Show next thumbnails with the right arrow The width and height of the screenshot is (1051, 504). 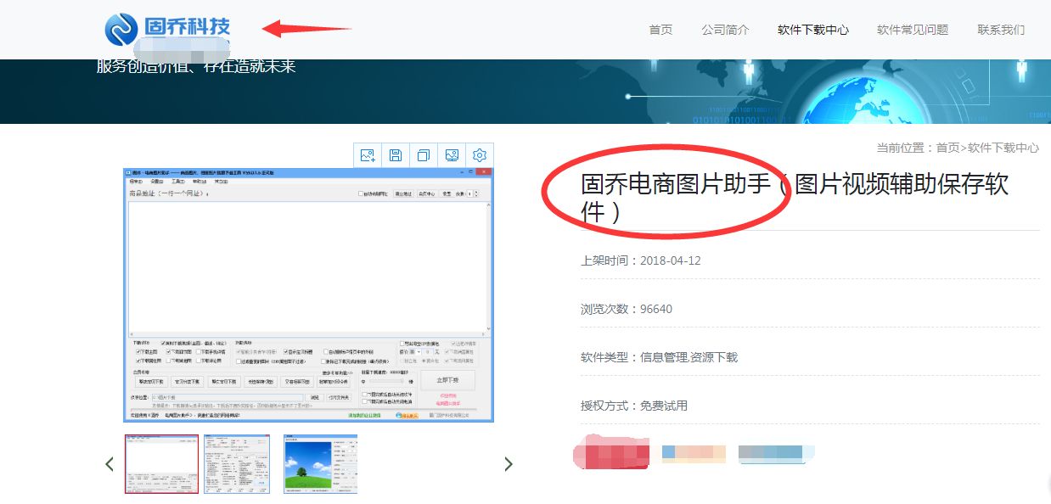pyautogui.click(x=509, y=464)
